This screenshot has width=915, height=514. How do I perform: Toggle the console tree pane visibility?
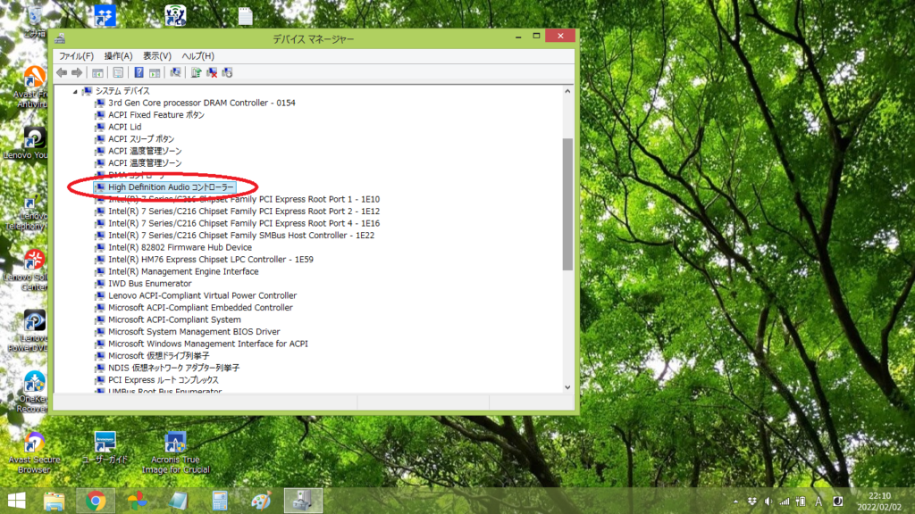98,72
